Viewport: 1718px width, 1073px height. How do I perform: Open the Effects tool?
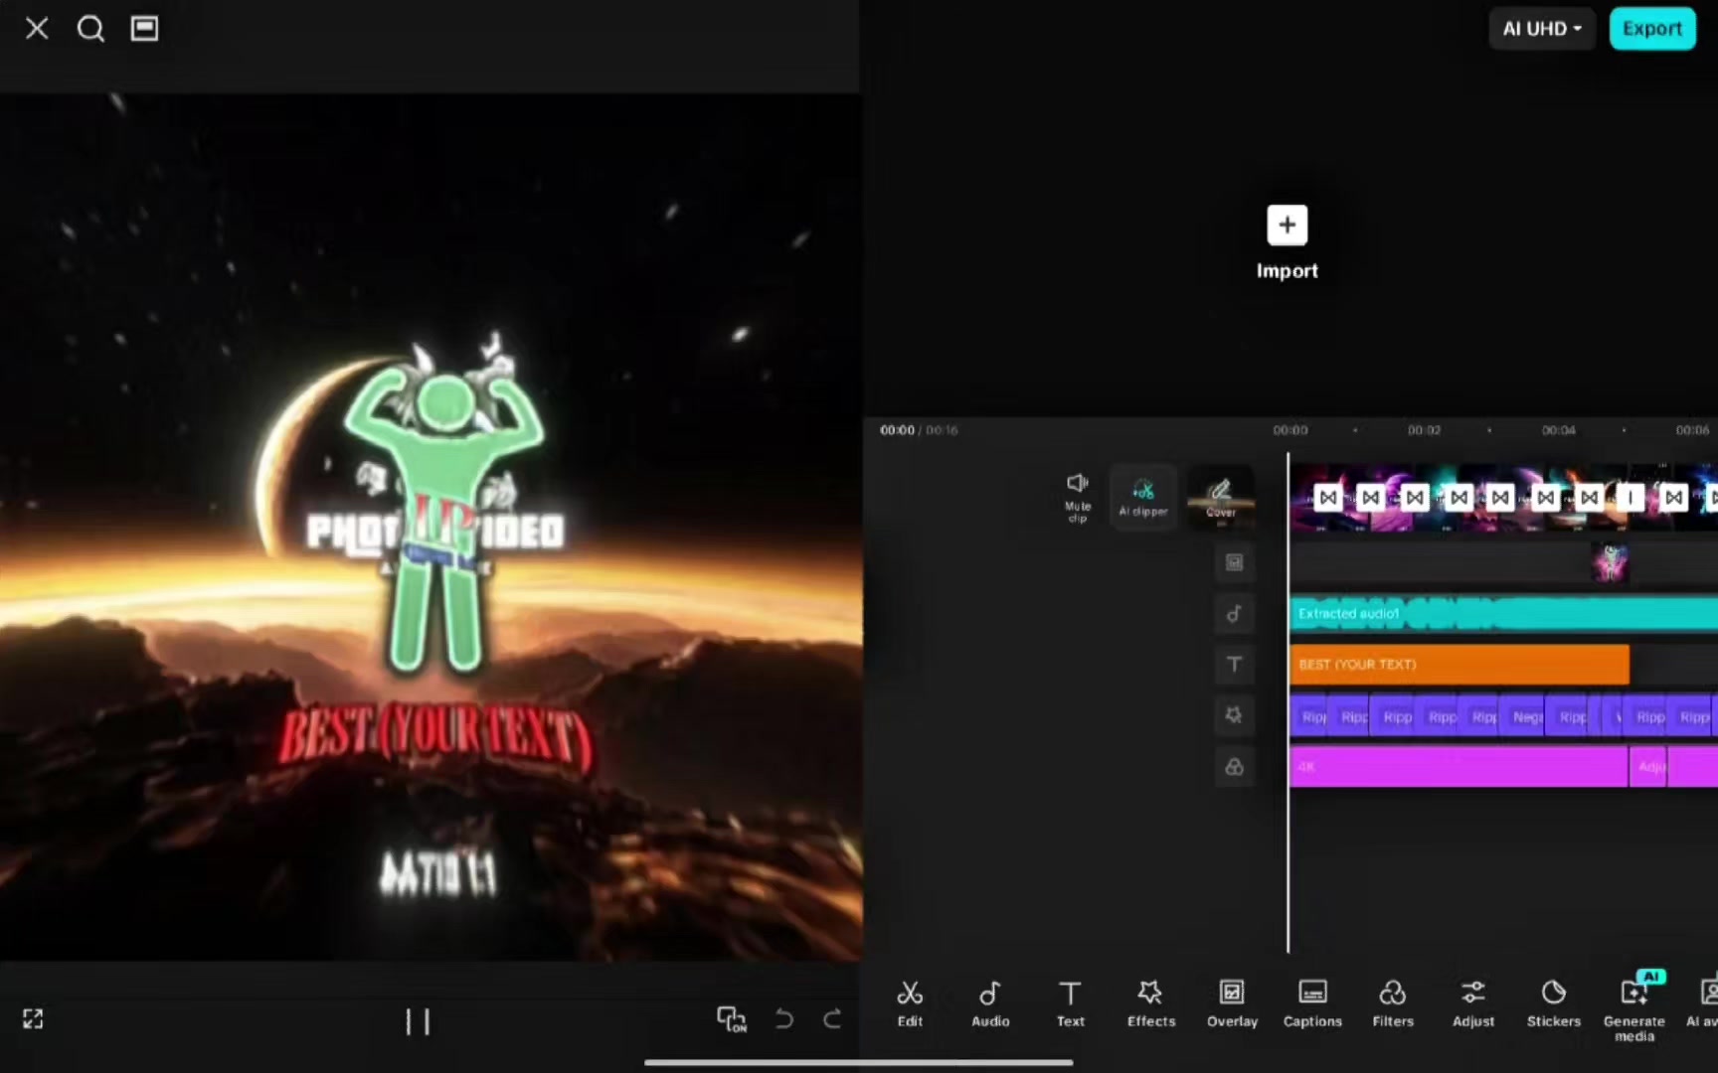1151,1003
